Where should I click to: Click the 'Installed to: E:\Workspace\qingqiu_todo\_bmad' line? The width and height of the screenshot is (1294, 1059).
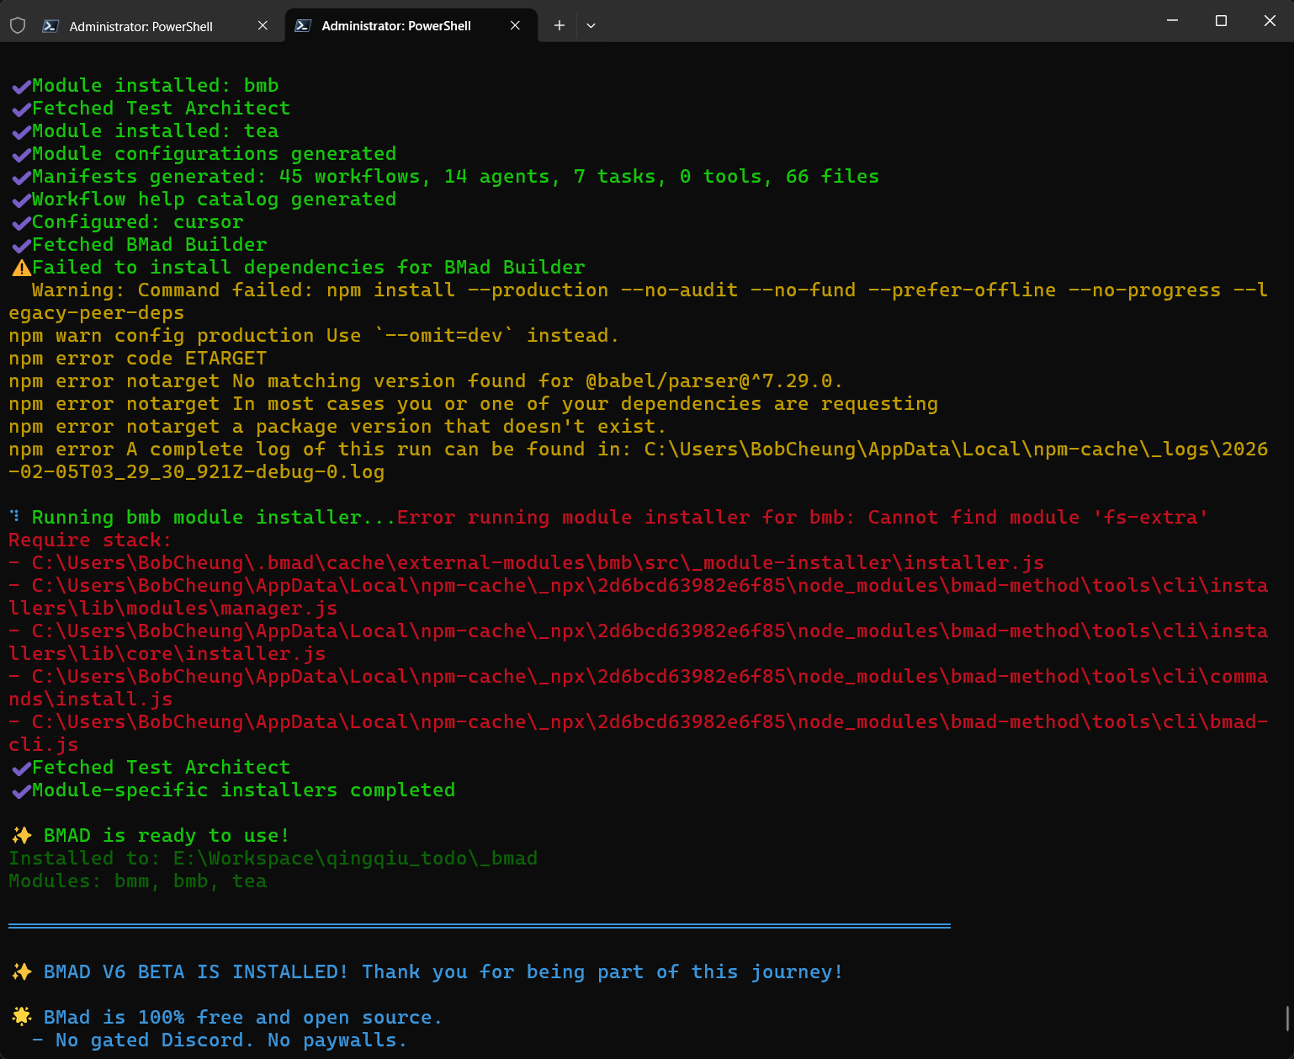click(x=273, y=859)
